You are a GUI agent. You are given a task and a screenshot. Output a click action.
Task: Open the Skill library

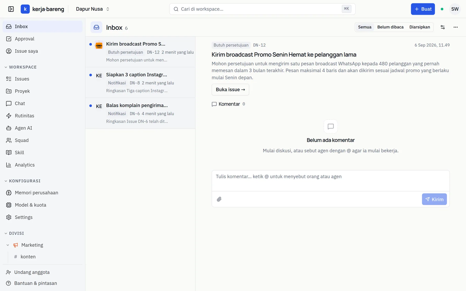tap(42, 153)
